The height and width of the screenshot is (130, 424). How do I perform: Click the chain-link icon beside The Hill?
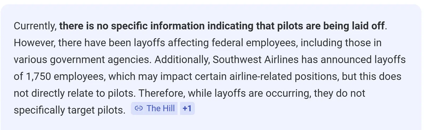tap(139, 108)
